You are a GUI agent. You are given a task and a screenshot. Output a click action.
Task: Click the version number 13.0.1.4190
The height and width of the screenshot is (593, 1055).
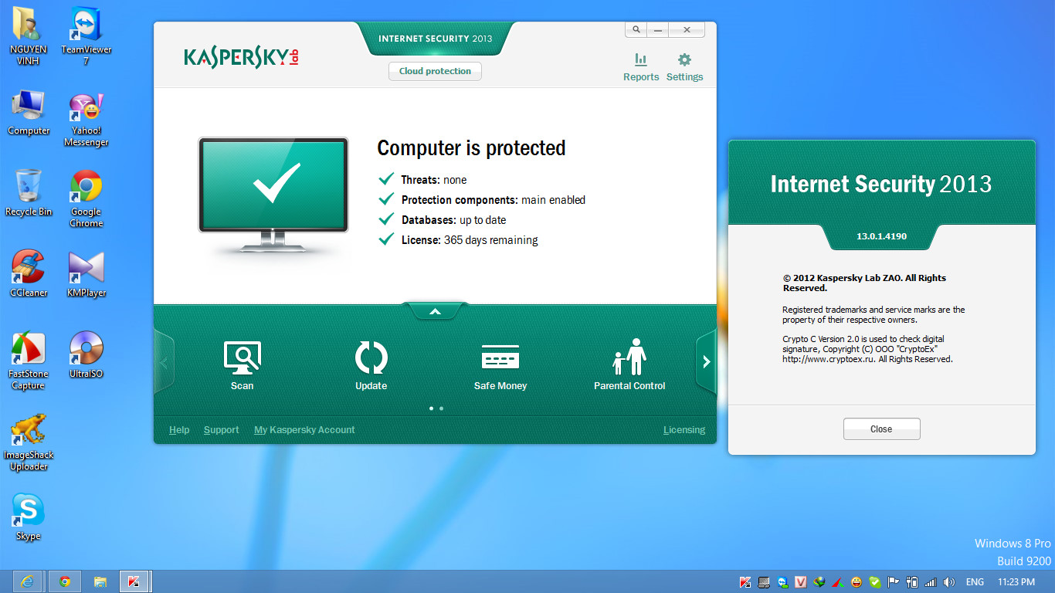(x=881, y=236)
